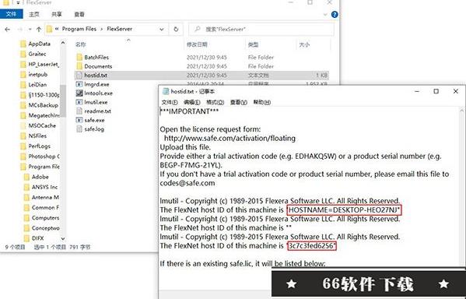Click the 2021/12/30 9:45 date of BatchFiles
Image resolution: width=466 pixels, height=299 pixels.
click(207, 57)
